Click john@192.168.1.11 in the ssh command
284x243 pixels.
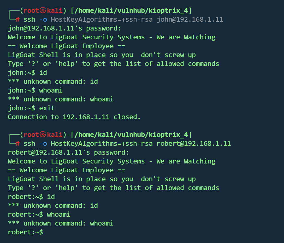190,20
